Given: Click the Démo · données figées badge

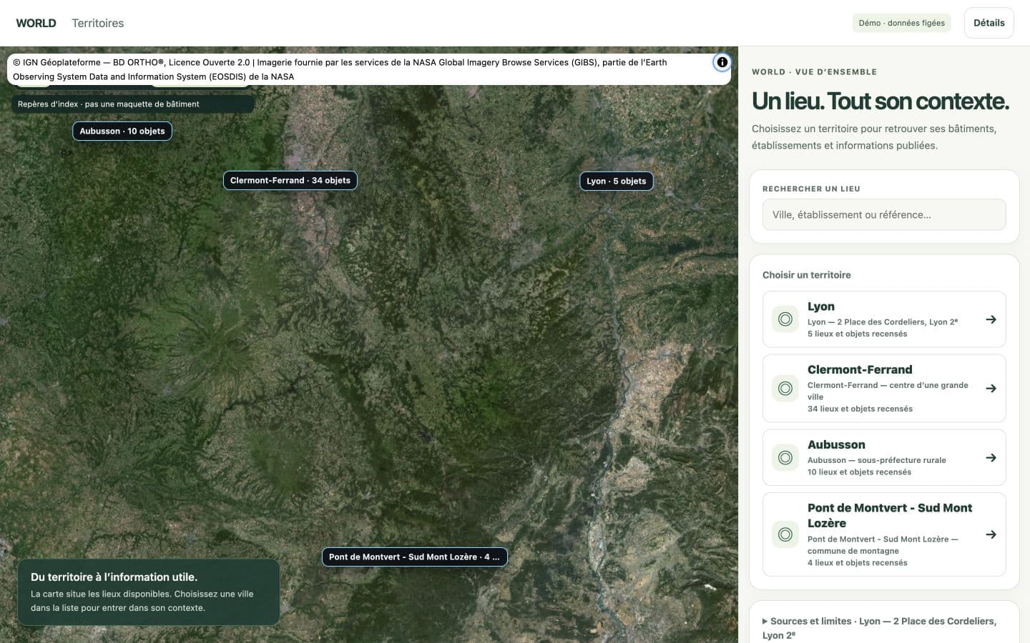Looking at the screenshot, I should [901, 23].
